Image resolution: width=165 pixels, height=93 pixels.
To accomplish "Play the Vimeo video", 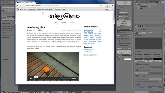I will (x=31, y=78).
